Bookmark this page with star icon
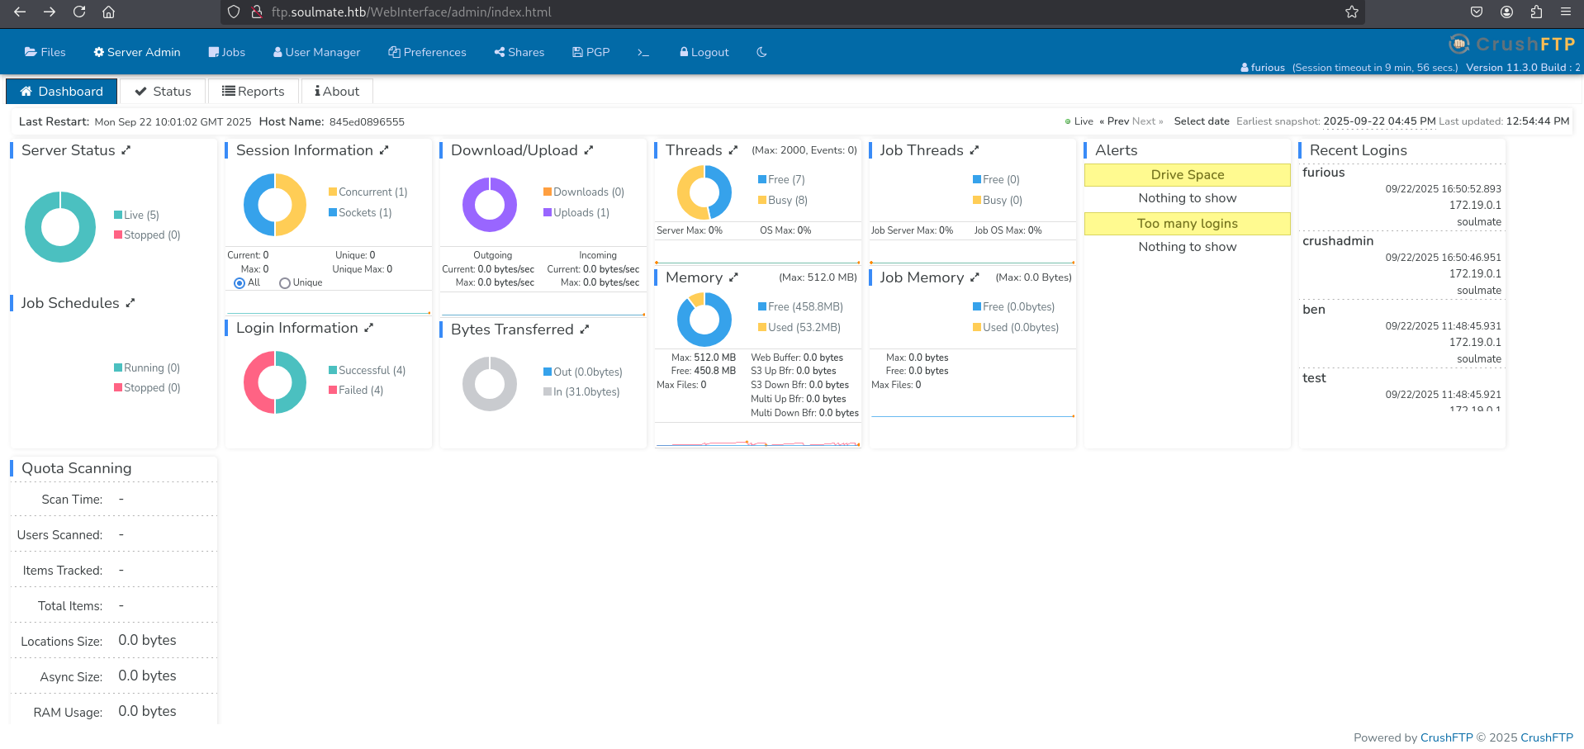The image size is (1584, 749). pyautogui.click(x=1352, y=12)
